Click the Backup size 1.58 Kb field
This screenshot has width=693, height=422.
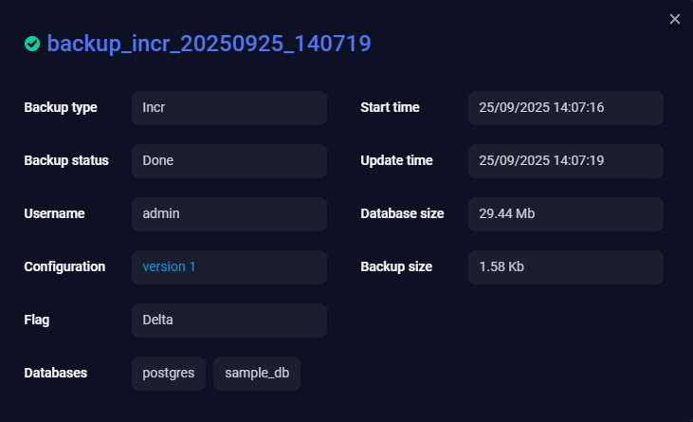tap(566, 267)
